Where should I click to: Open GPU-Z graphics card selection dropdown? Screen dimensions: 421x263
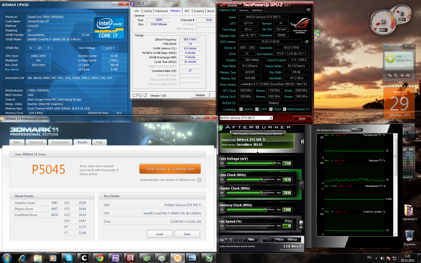[271, 118]
